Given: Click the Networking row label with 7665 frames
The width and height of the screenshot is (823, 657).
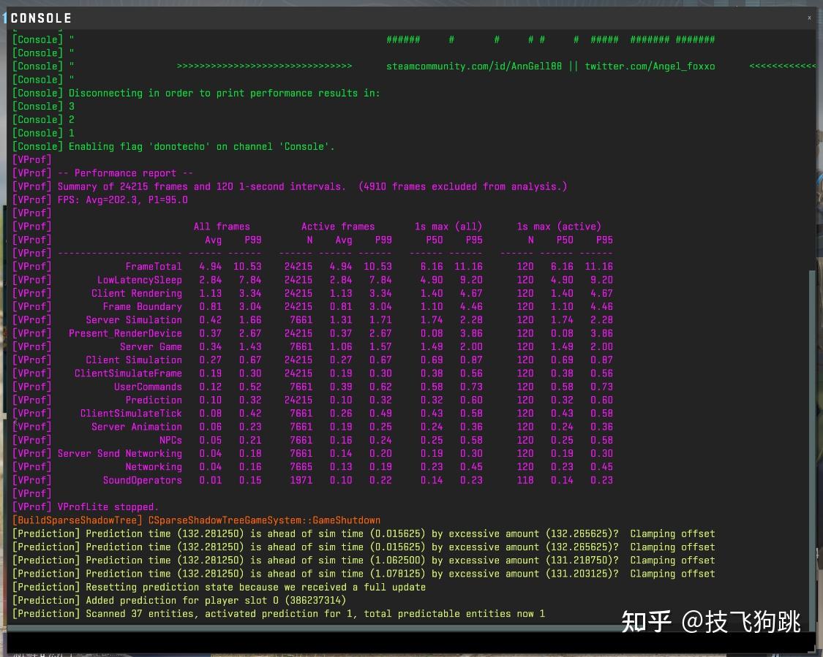Looking at the screenshot, I should (154, 467).
